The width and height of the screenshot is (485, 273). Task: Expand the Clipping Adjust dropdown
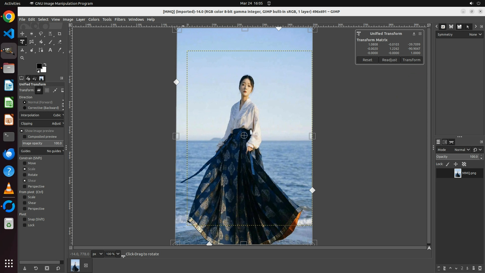(x=42, y=124)
